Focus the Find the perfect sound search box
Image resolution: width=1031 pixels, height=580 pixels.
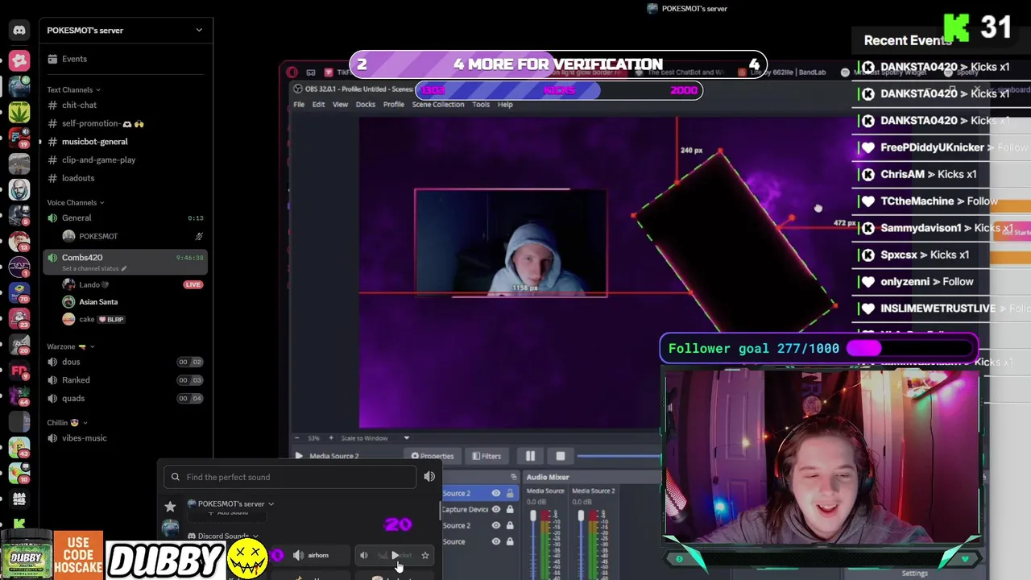click(290, 477)
